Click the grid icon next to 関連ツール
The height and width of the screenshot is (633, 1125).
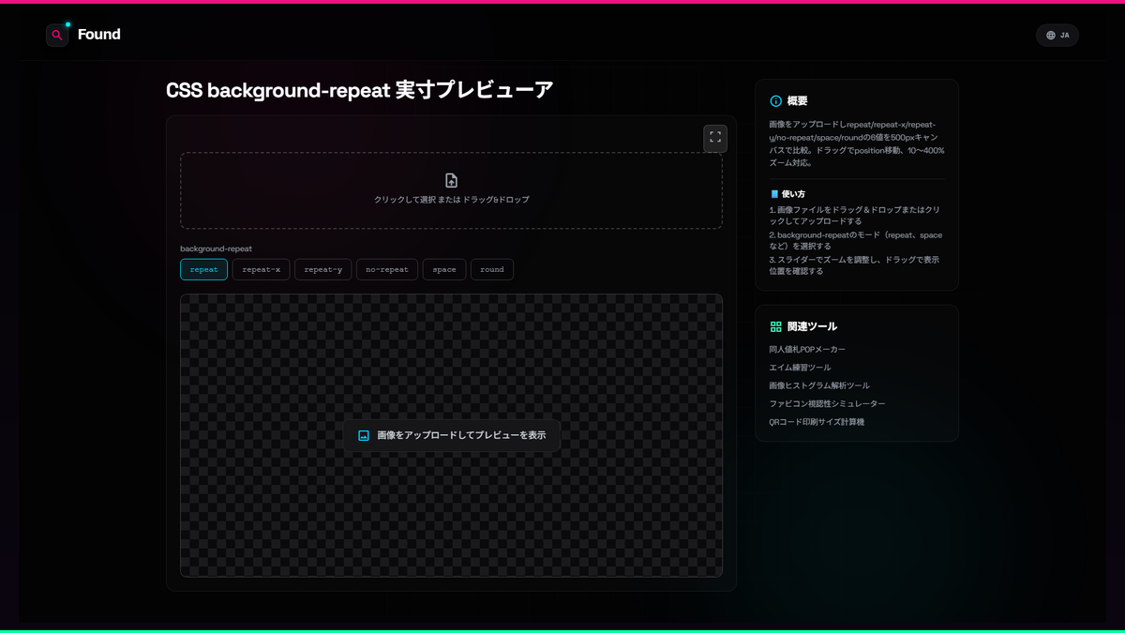(775, 326)
